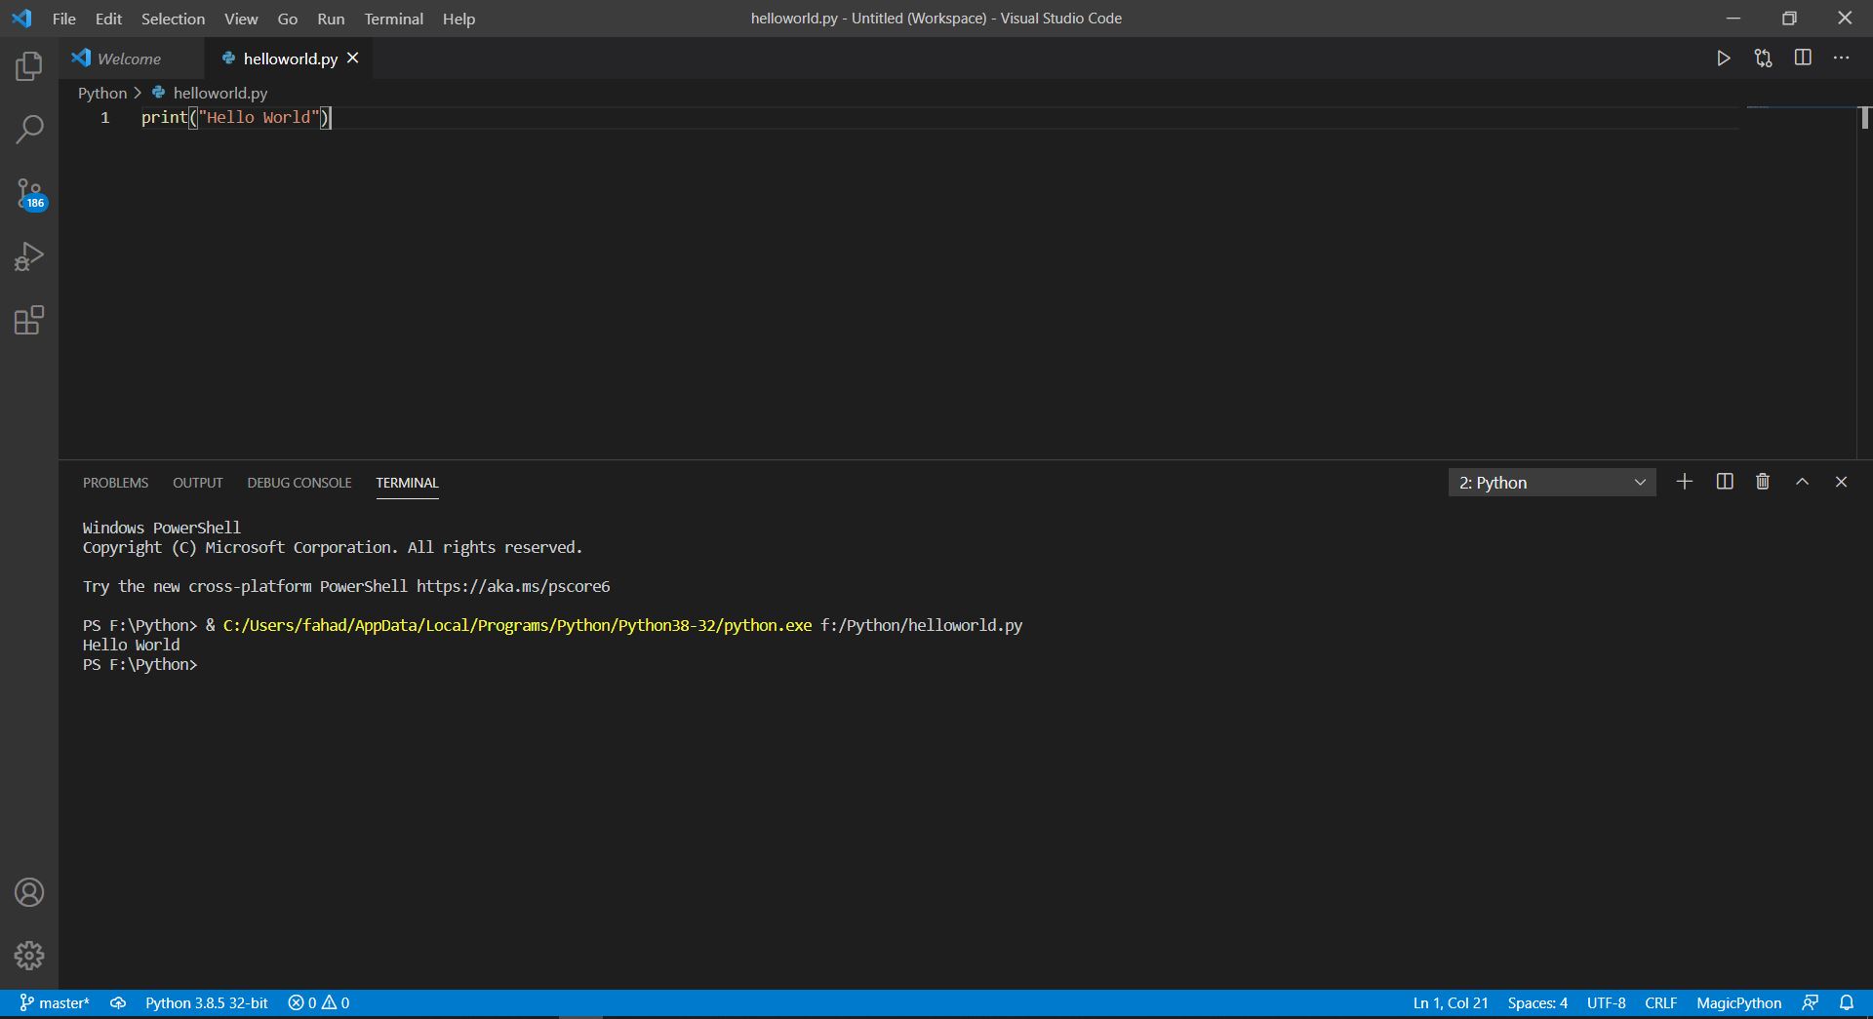The width and height of the screenshot is (1873, 1019).
Task: Open the Explorer view in activity bar
Action: (x=29, y=66)
